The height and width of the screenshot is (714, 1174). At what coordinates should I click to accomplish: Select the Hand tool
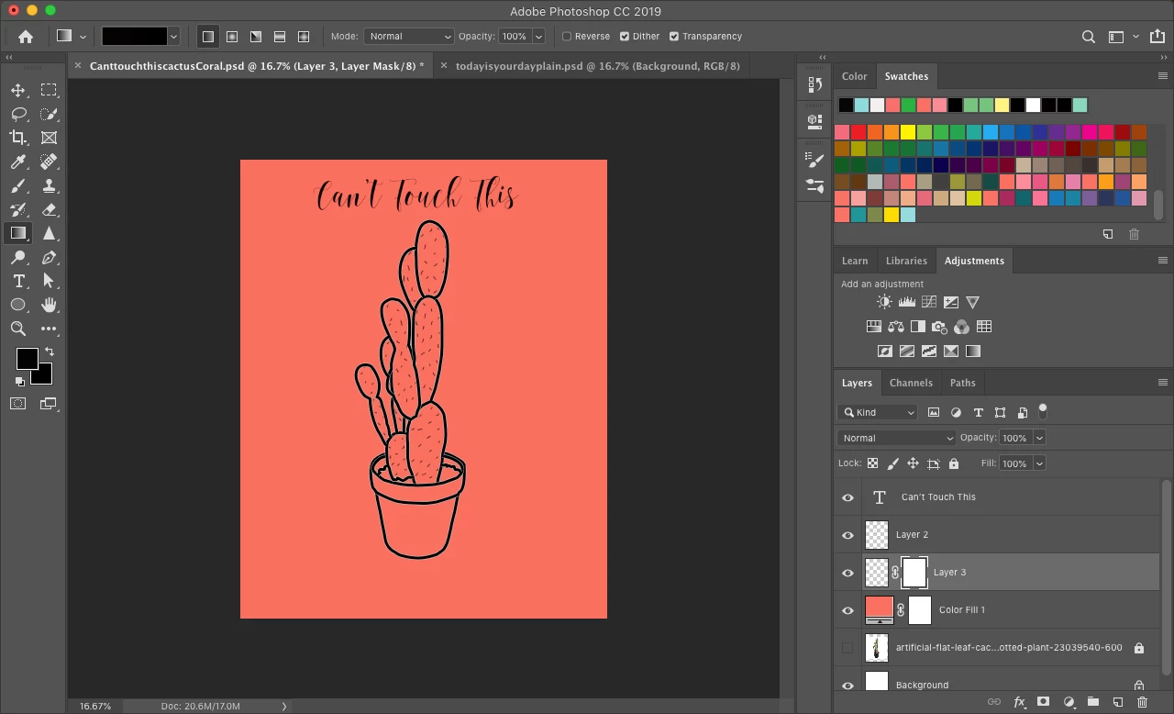click(x=50, y=305)
